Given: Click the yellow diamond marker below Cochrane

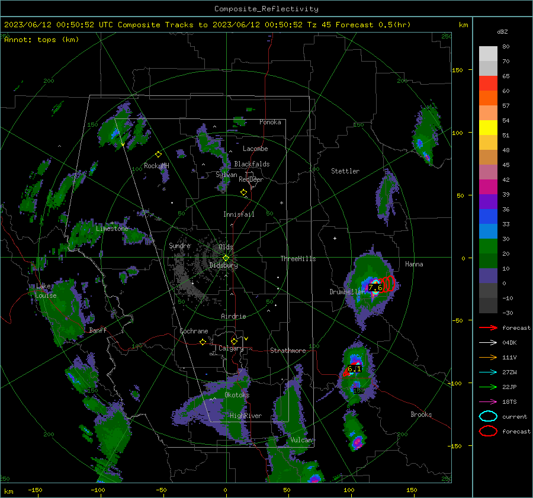Looking at the screenshot, I should [x=203, y=342].
